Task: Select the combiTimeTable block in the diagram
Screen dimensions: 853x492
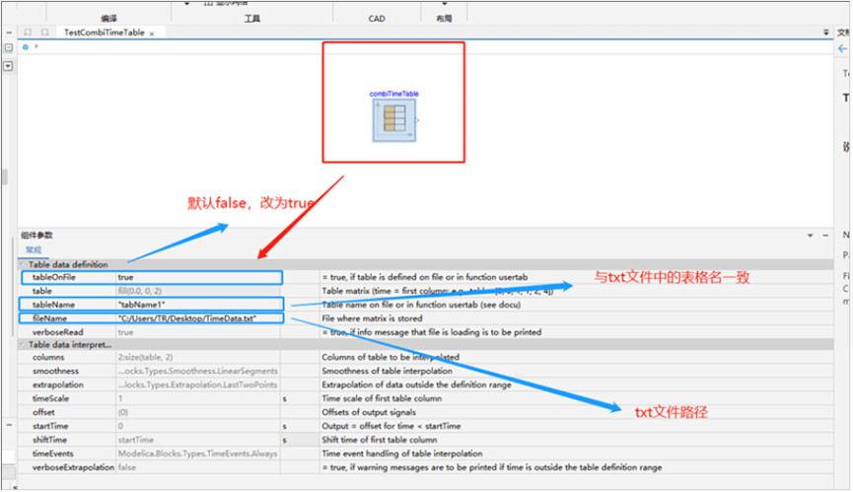Action: click(x=394, y=120)
